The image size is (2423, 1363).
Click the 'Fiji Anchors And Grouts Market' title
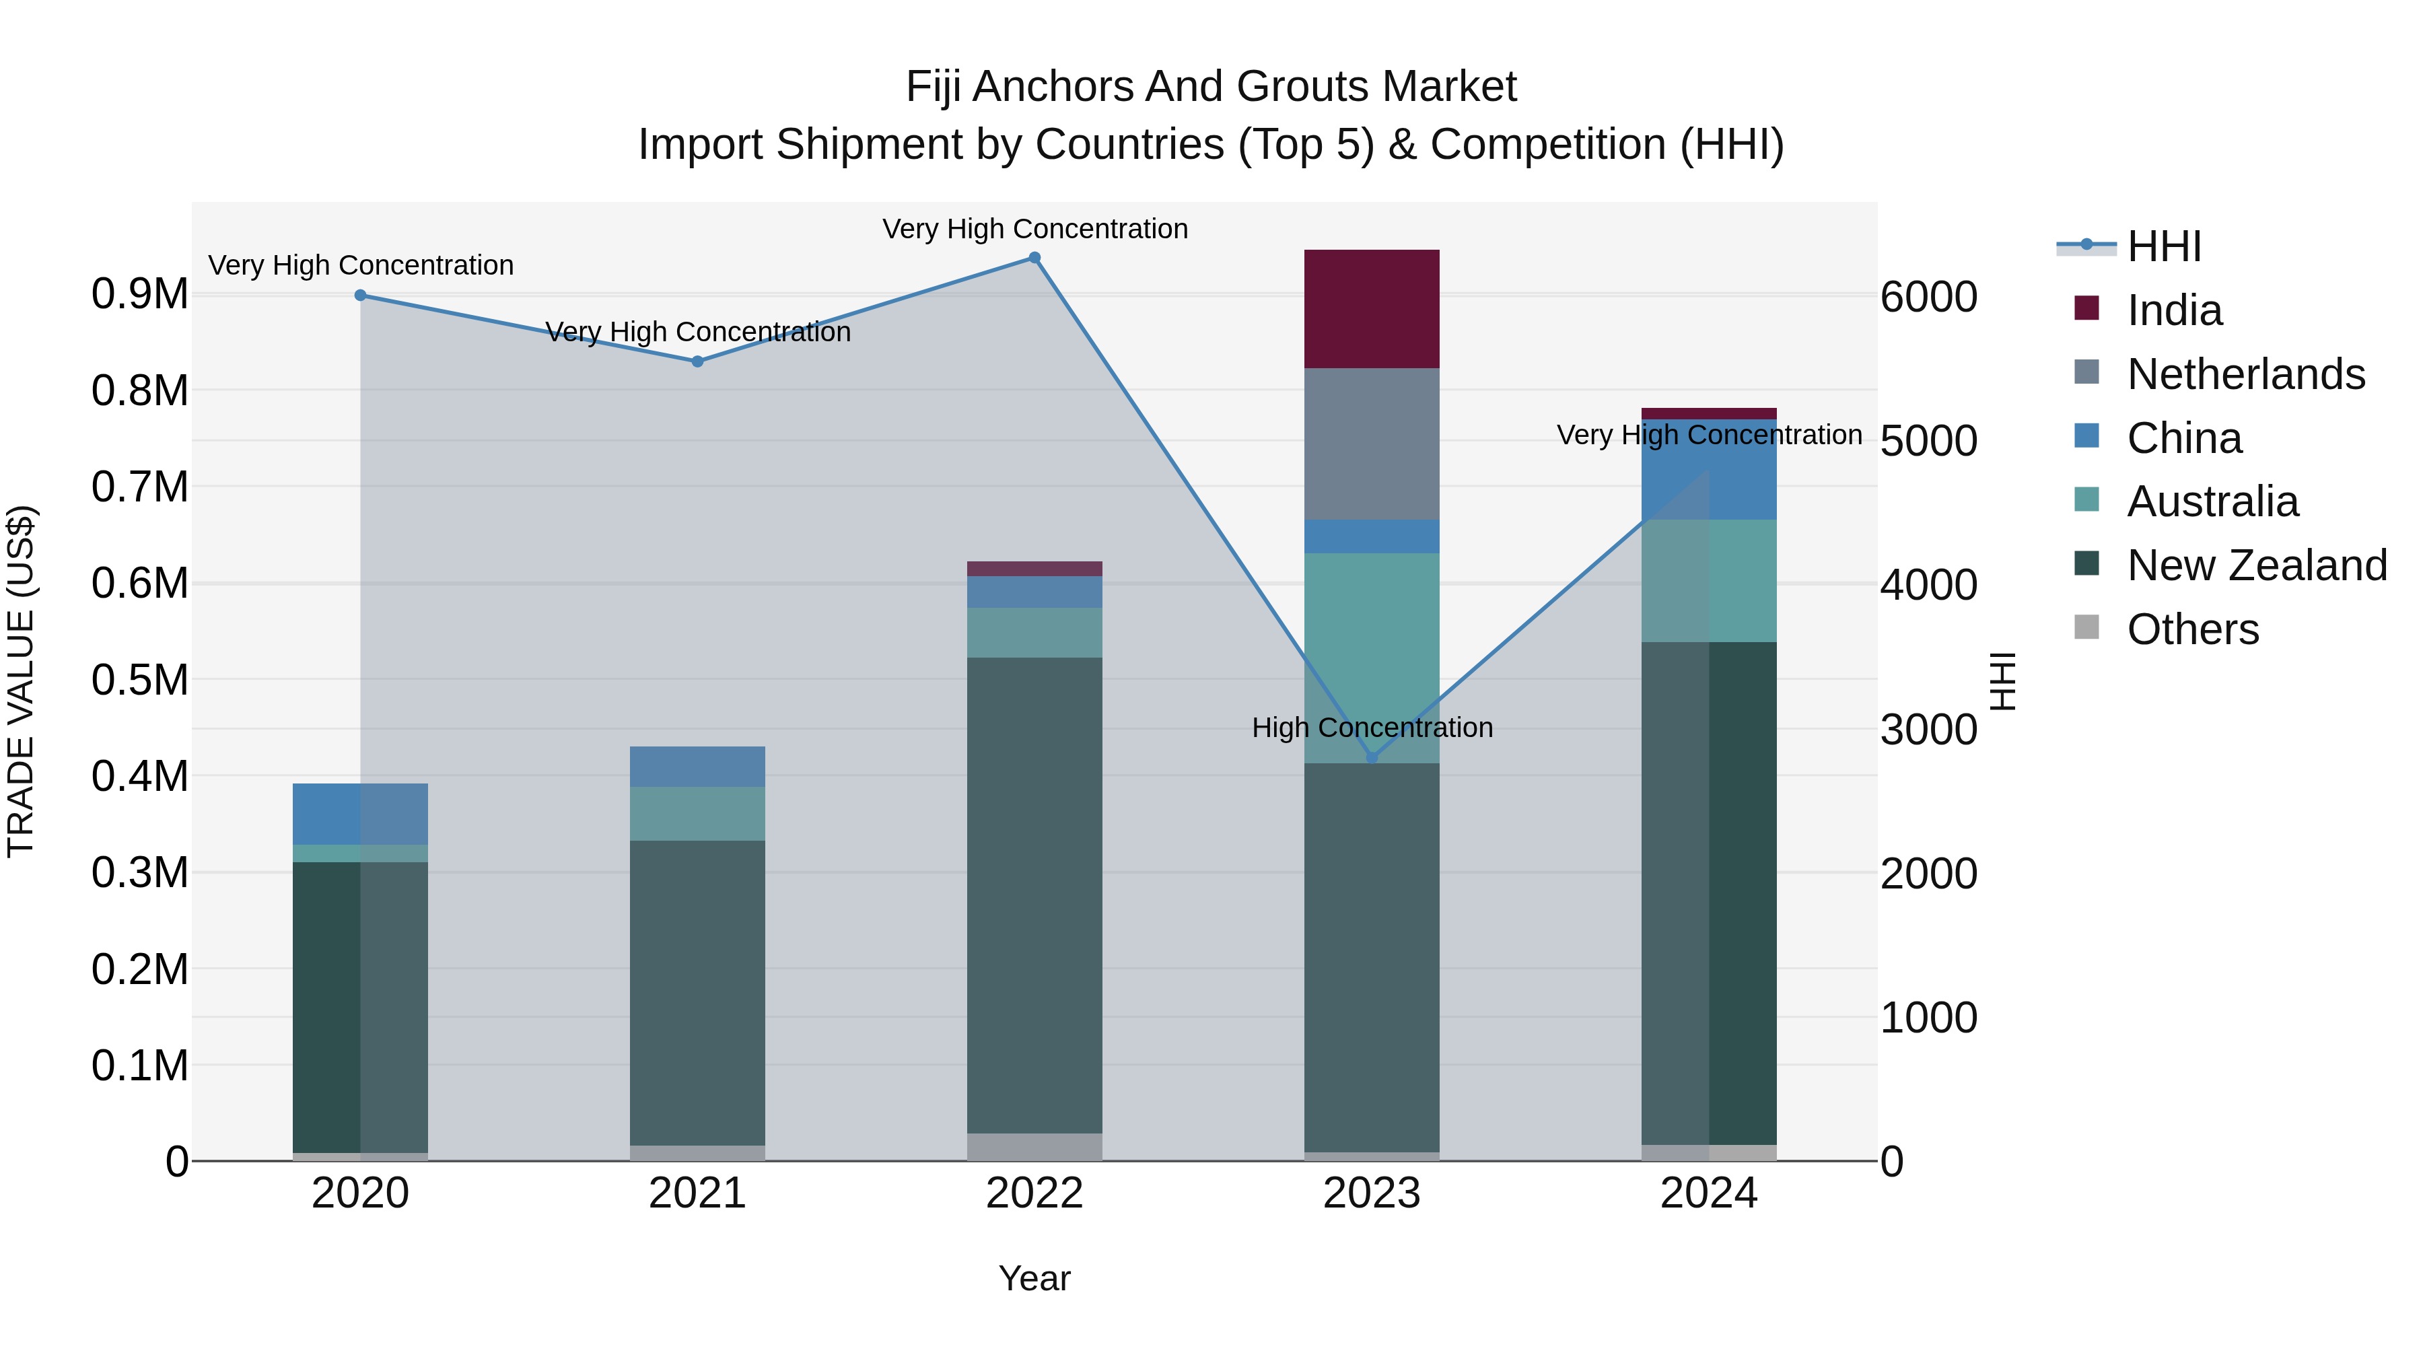(x=1211, y=87)
